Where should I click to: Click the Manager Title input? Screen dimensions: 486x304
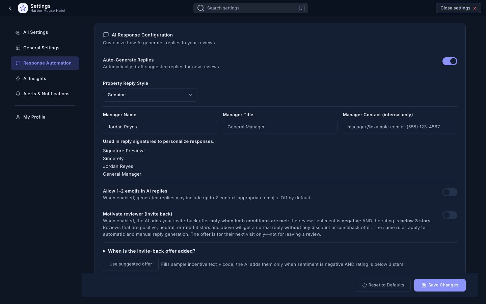click(280, 127)
